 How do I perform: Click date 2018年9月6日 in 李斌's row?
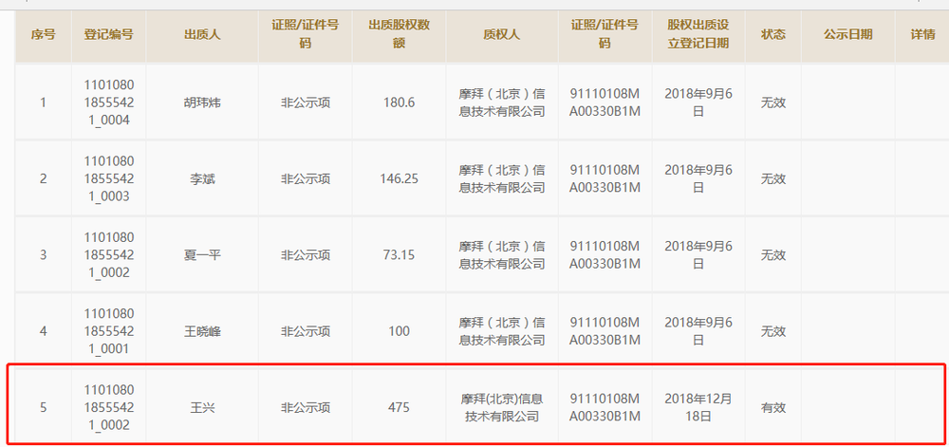[698, 179]
